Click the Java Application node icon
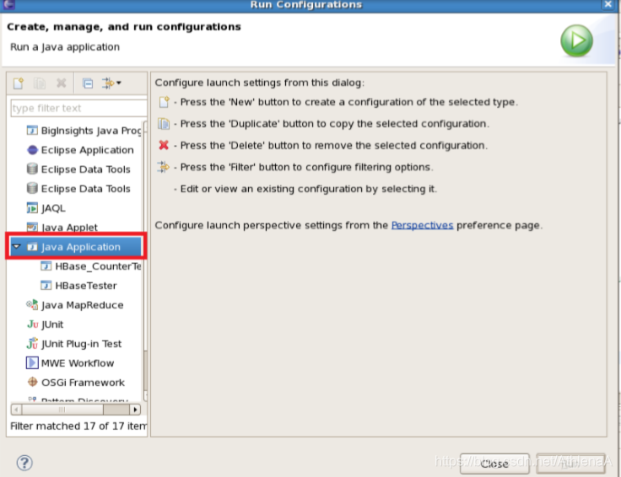Screen dimensions: 621x477 pyautogui.click(x=32, y=247)
